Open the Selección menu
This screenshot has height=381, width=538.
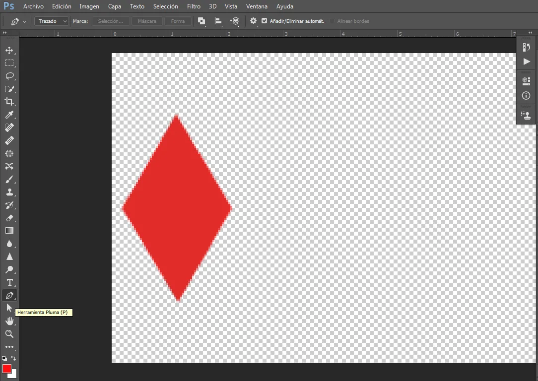[165, 6]
